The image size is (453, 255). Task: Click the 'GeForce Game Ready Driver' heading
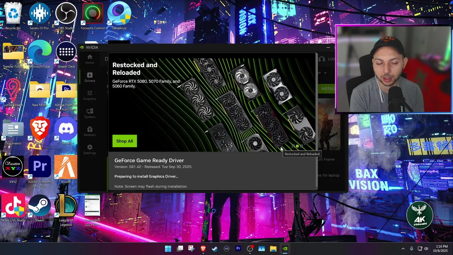[149, 160]
